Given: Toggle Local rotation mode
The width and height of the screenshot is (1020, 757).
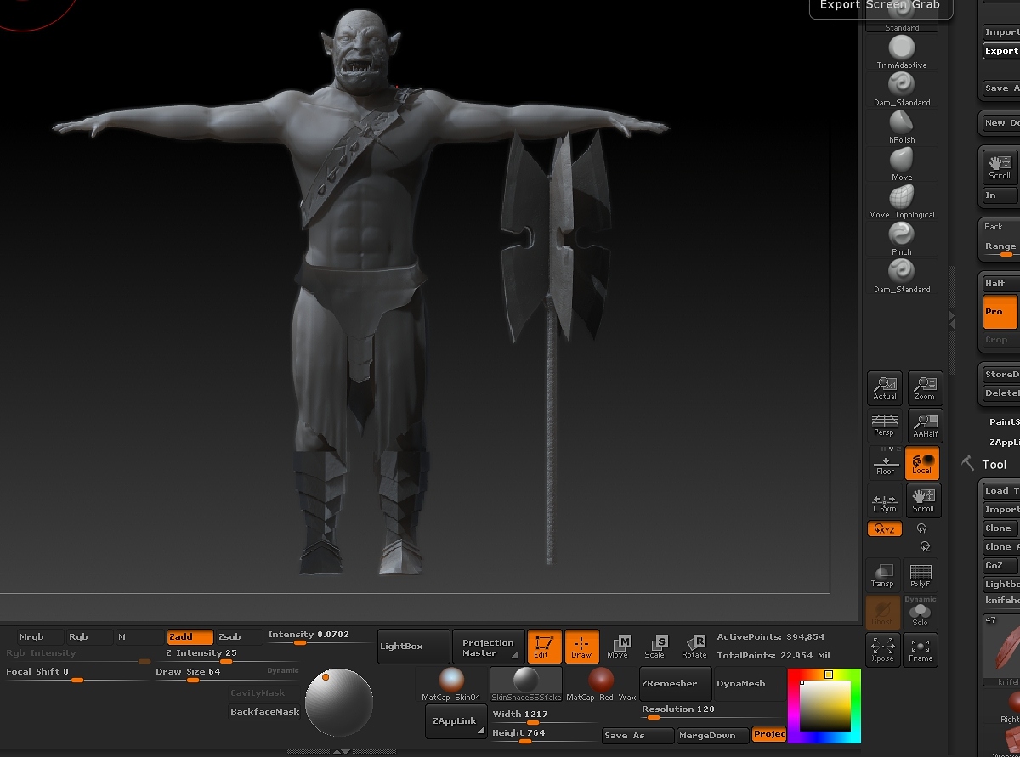Looking at the screenshot, I should [922, 463].
